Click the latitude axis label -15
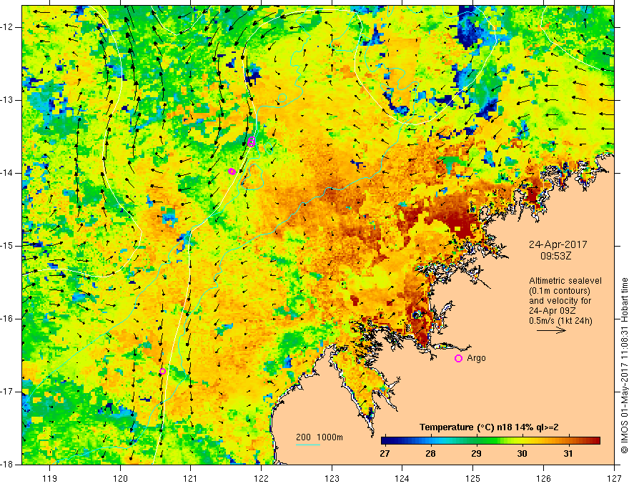The height and width of the screenshot is (486, 629). click(x=7, y=246)
